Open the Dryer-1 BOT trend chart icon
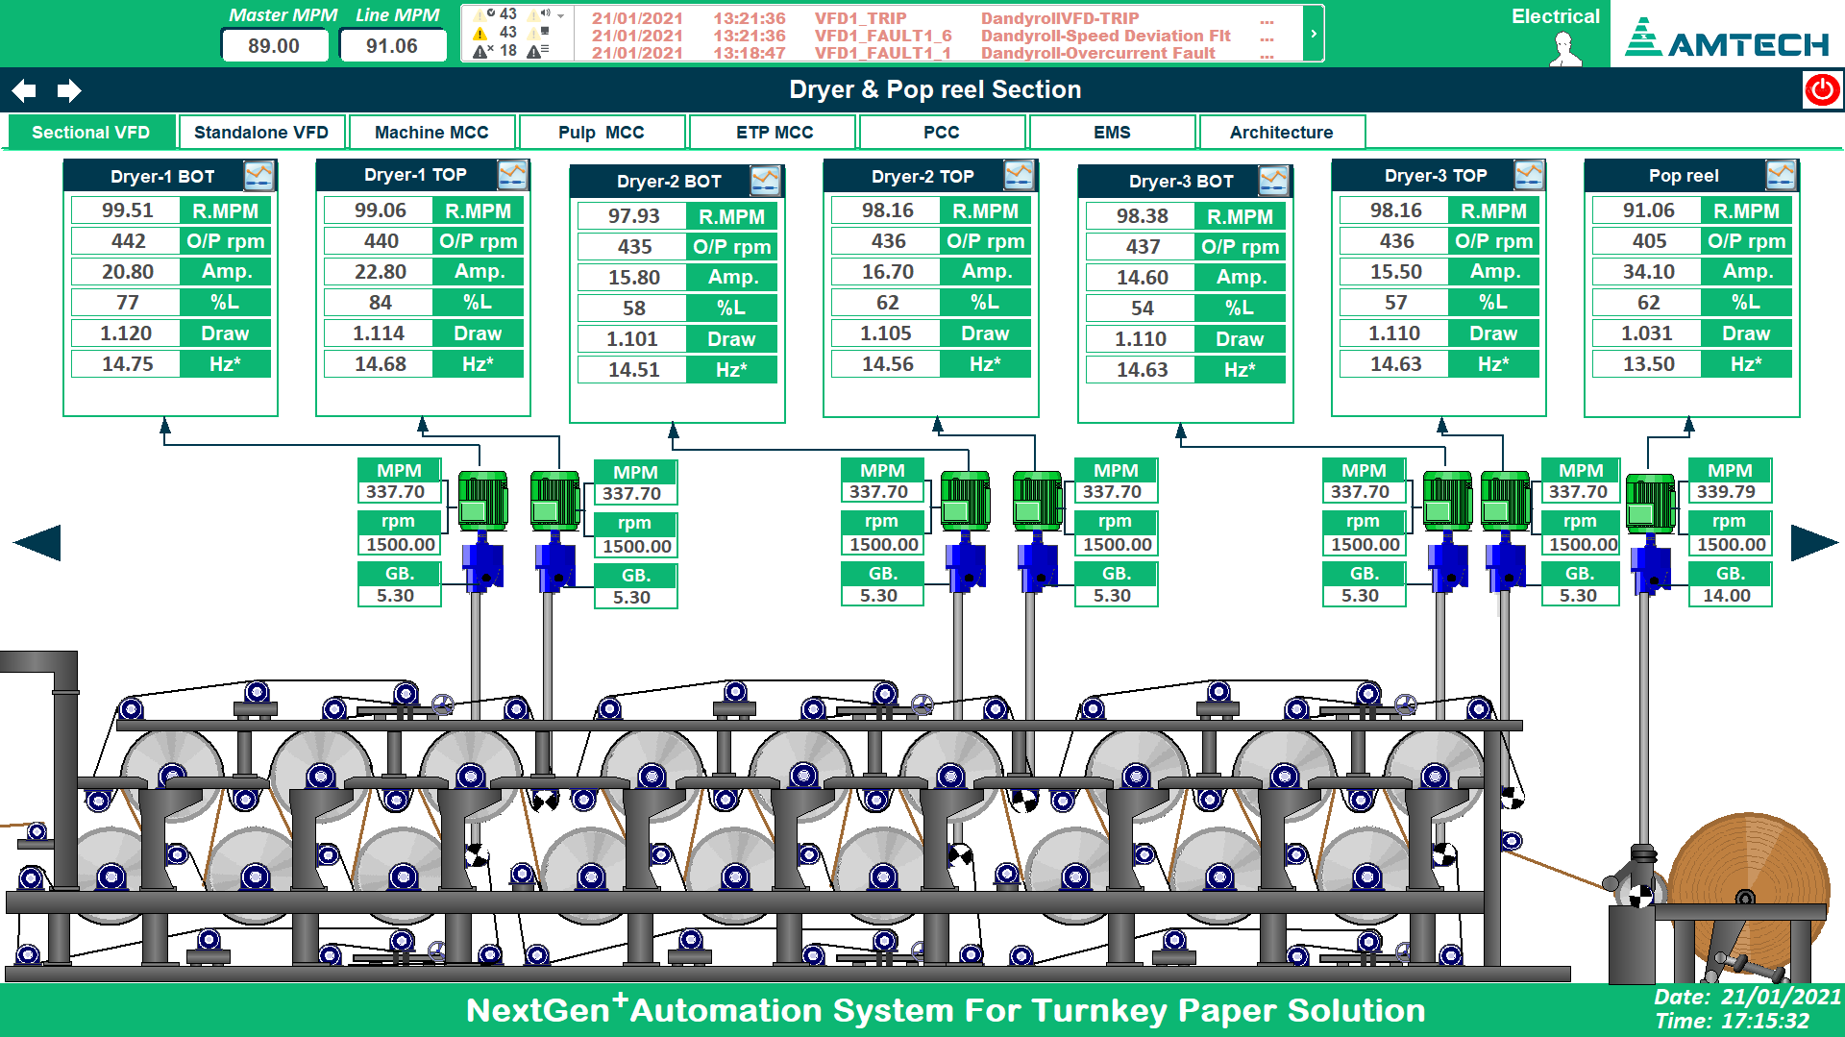The width and height of the screenshot is (1845, 1037). (x=258, y=176)
